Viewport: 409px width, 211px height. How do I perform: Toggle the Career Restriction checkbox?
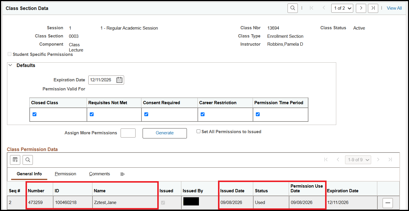(x=202, y=114)
